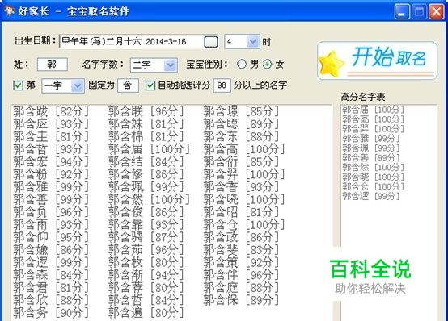The height and width of the screenshot is (321, 448).
Task: Select name 郭含联 [96分] in results
Action: pyautogui.click(x=146, y=111)
